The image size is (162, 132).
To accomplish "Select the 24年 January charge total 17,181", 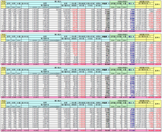I will (106, 76).
